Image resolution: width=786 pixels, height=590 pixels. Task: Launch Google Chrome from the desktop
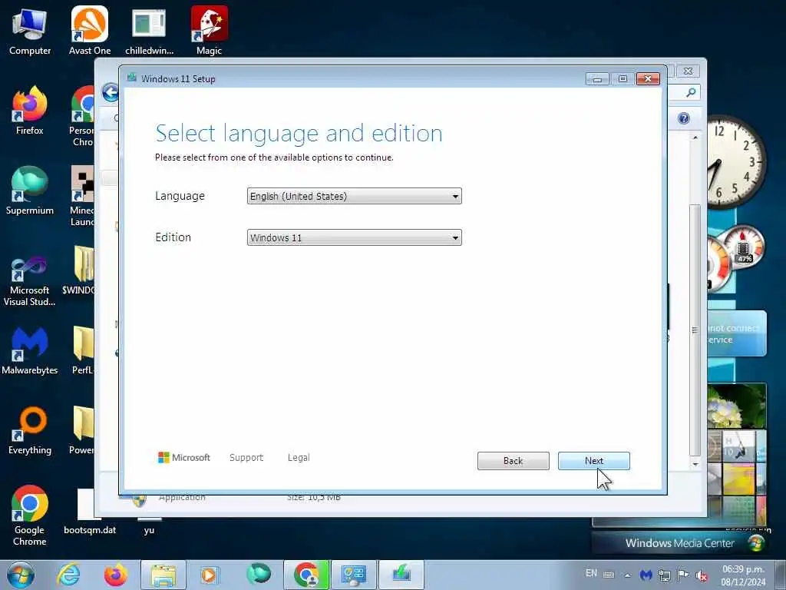click(30, 515)
